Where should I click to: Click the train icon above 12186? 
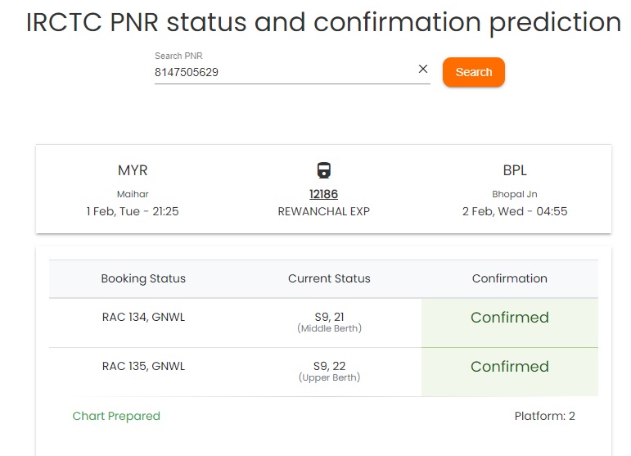pyautogui.click(x=323, y=170)
